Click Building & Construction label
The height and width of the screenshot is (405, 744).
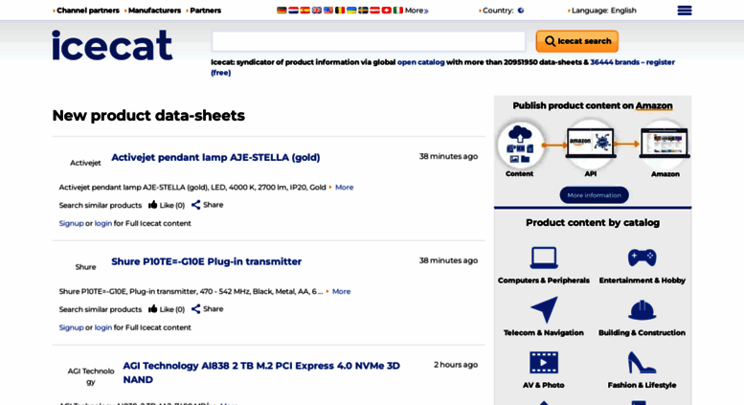[642, 333]
